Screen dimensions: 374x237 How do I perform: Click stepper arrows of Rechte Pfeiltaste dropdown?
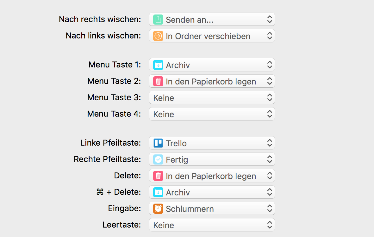point(270,159)
